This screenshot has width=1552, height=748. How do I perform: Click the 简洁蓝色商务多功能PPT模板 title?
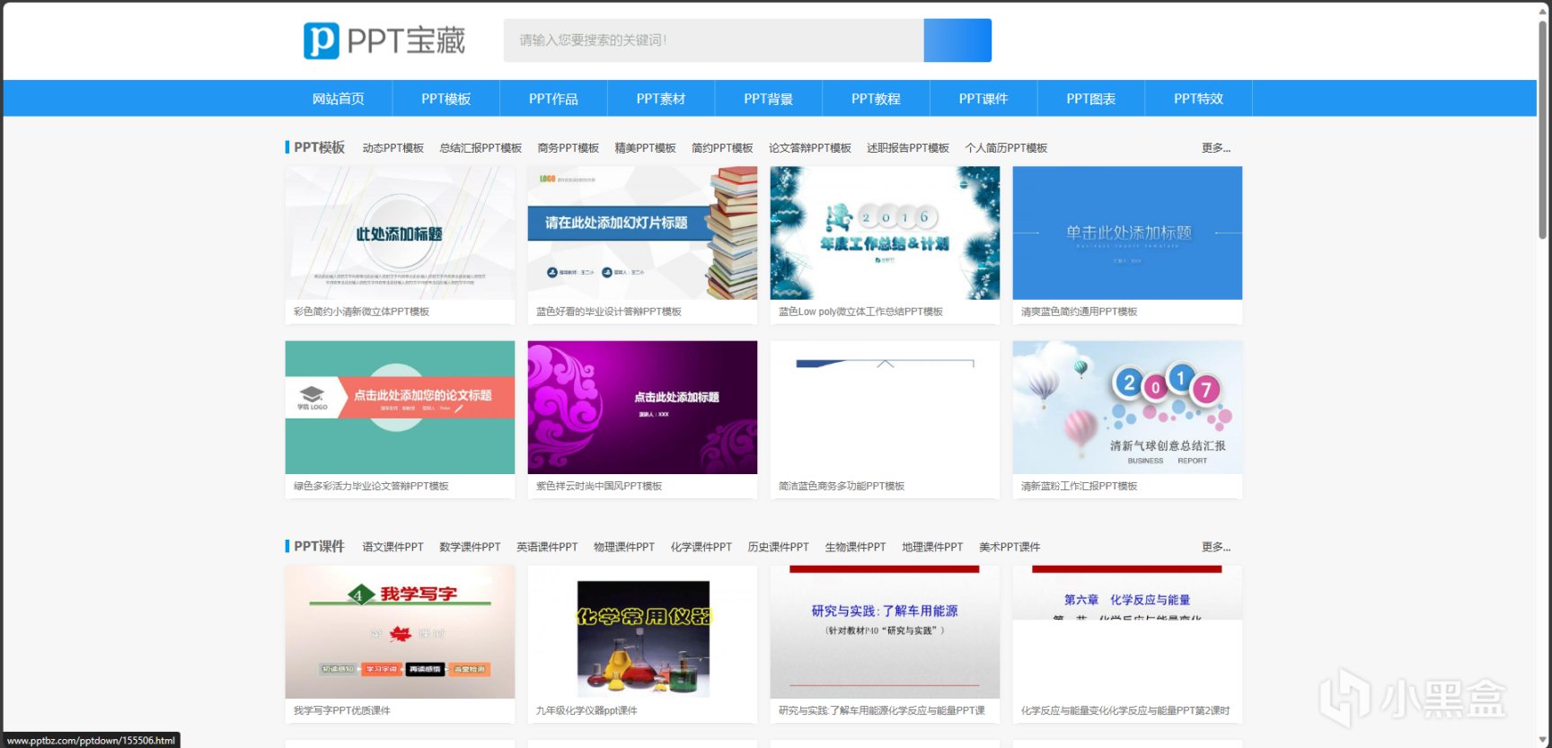pos(842,486)
